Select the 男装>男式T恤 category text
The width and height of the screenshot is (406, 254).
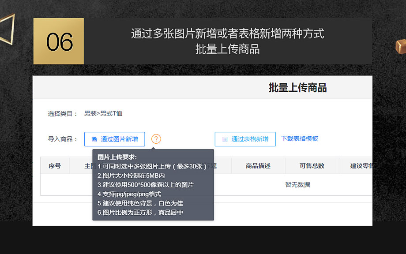point(103,114)
